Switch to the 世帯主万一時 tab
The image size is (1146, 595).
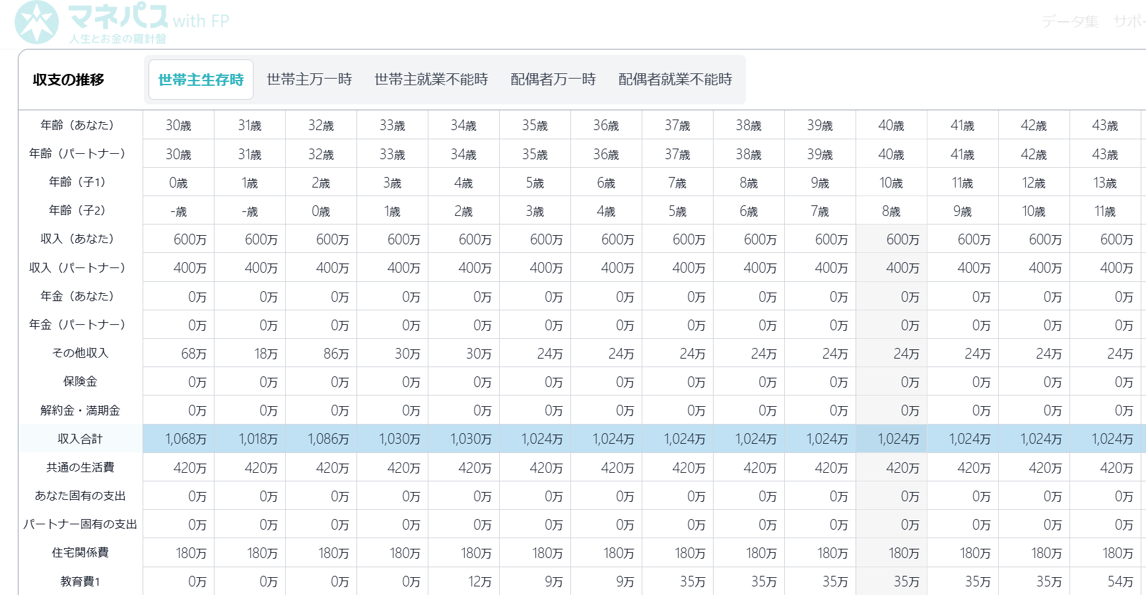309,80
